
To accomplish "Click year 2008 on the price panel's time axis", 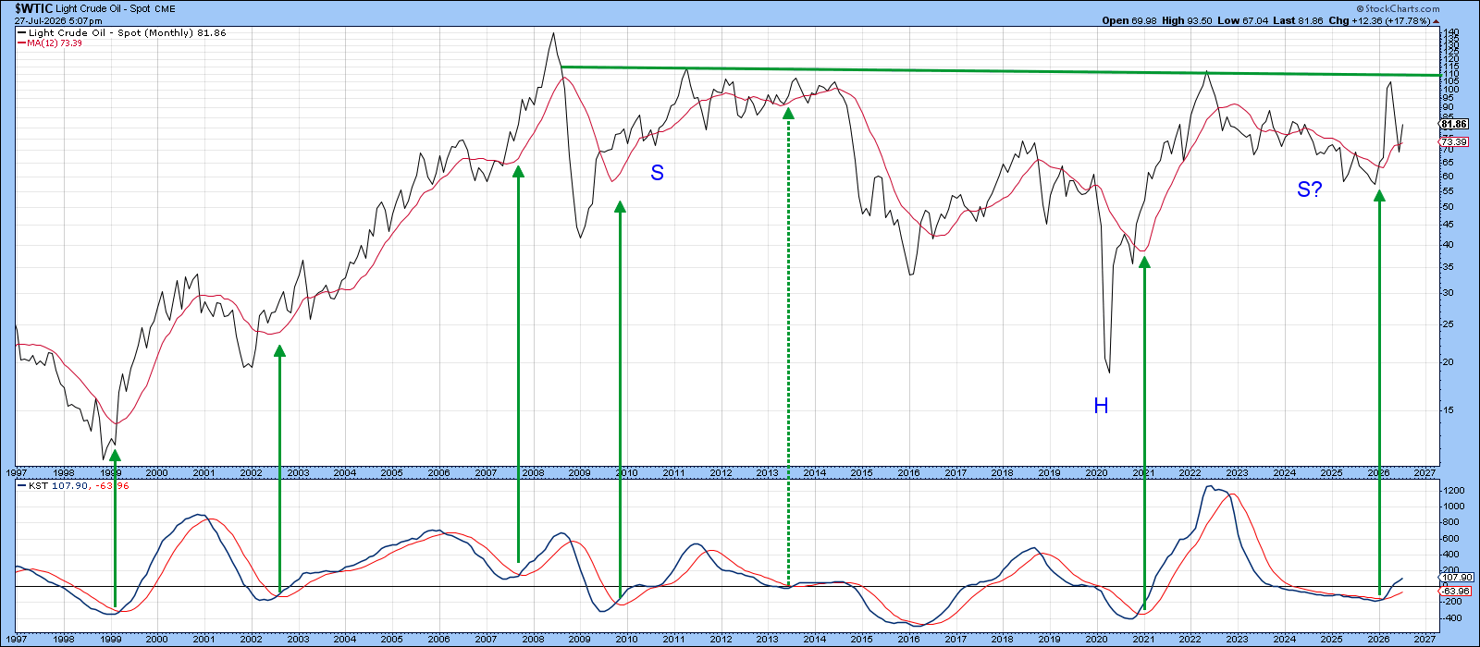I will click(x=533, y=473).
